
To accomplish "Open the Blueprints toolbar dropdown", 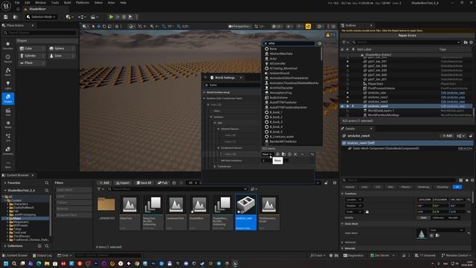I will coord(81,16).
